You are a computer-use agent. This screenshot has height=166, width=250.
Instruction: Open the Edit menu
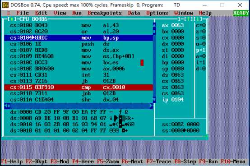[x=41, y=13]
